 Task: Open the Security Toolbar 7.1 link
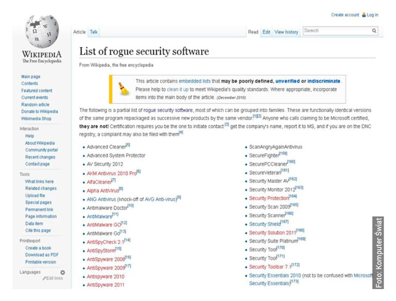270,267
